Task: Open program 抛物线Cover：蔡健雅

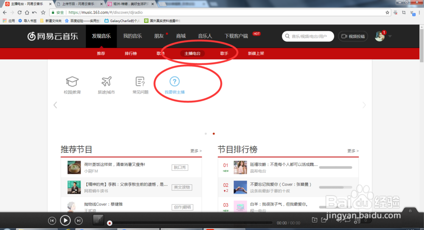Action: point(103,204)
